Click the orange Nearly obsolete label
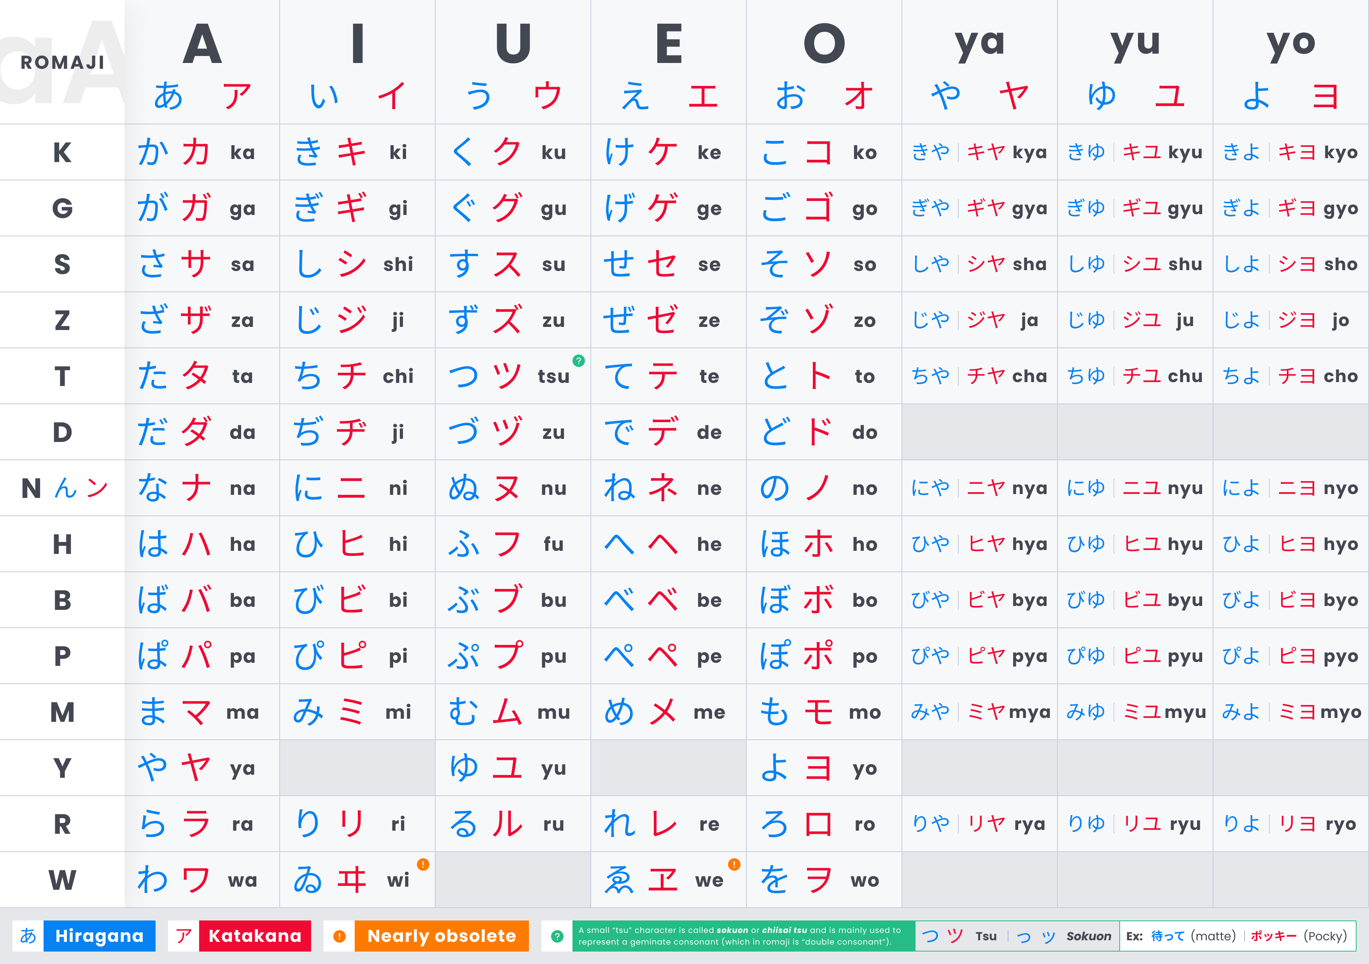Image resolution: width=1369 pixels, height=964 pixels. 442,936
